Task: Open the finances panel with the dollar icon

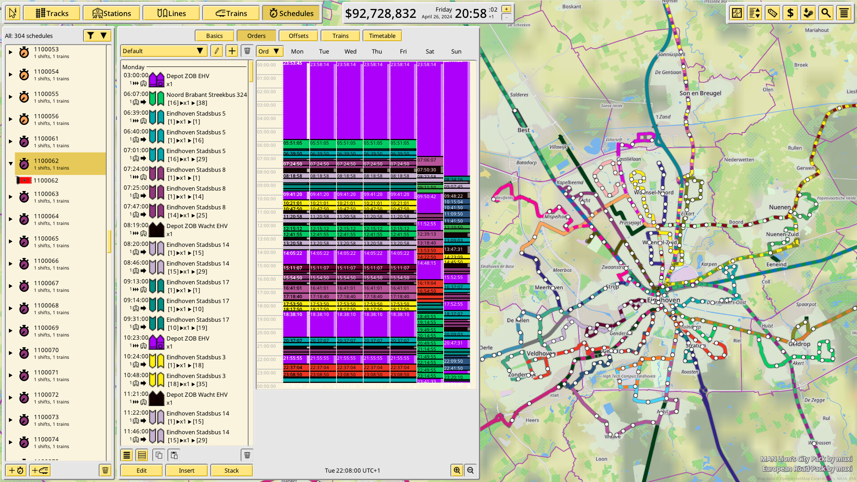Action: point(790,13)
